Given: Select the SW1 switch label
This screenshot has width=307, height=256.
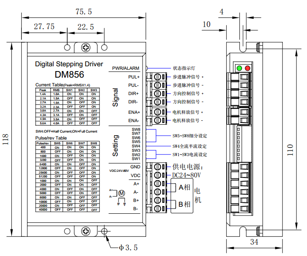Looking at the screenshot, I should [x=136, y=159].
